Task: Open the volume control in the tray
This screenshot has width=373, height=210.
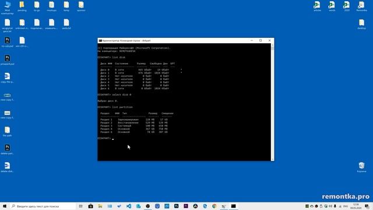Action: click(330, 206)
